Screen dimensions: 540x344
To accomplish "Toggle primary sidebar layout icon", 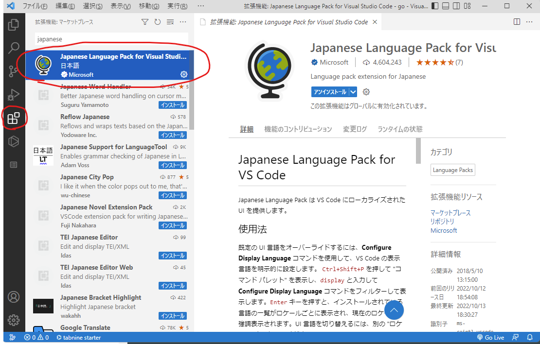I will pyautogui.click(x=435, y=6).
